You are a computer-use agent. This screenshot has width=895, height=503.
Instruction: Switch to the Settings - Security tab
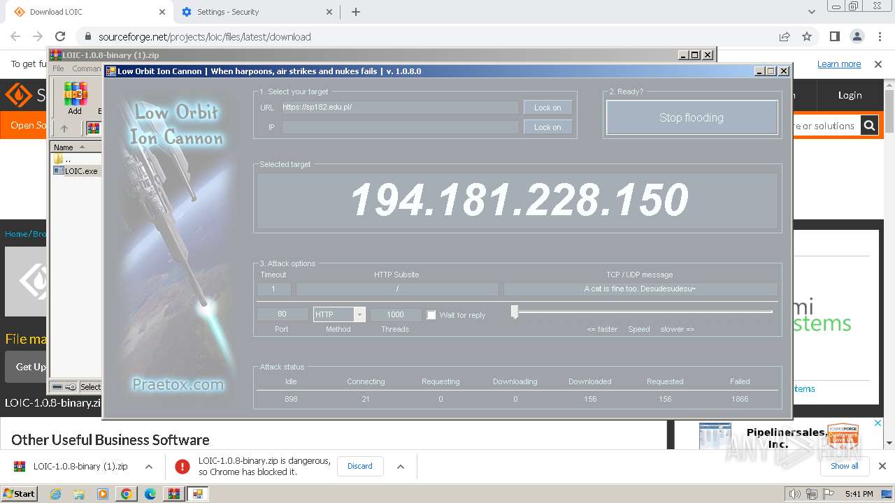tap(255, 12)
